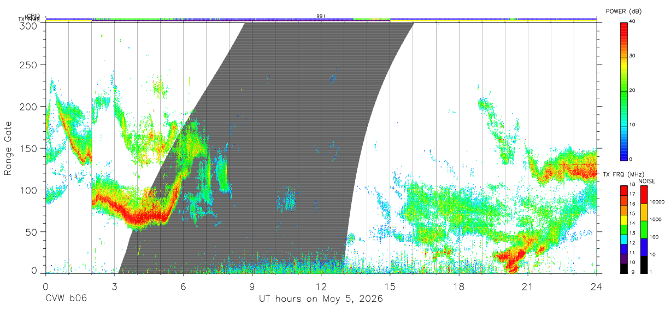The image size is (671, 310).
Task: Click the '1000' tick on NOISE scale
Action: pos(657,219)
